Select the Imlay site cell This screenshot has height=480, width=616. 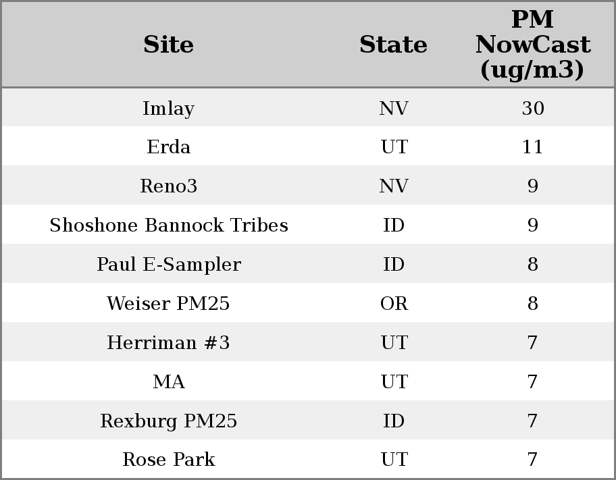(169, 108)
